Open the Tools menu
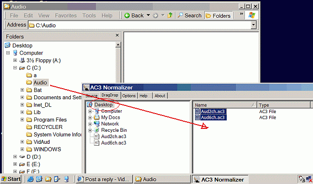Viewport: 313px width, 184px height. point(89,15)
